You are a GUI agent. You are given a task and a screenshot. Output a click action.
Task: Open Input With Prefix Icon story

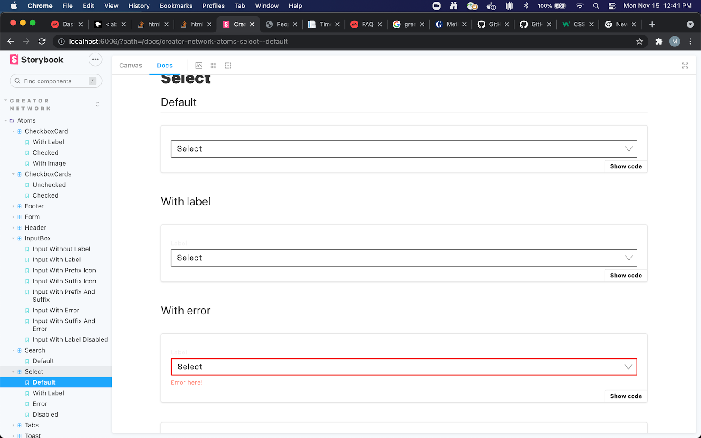point(64,271)
